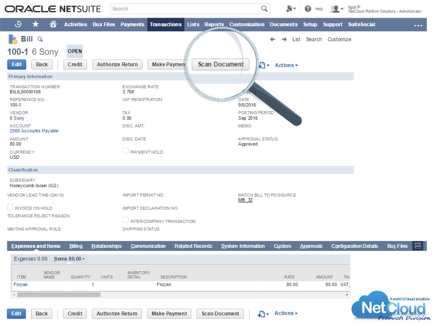Show more navigation items via ellipsis
This screenshot has height=326, width=434.
418,25
